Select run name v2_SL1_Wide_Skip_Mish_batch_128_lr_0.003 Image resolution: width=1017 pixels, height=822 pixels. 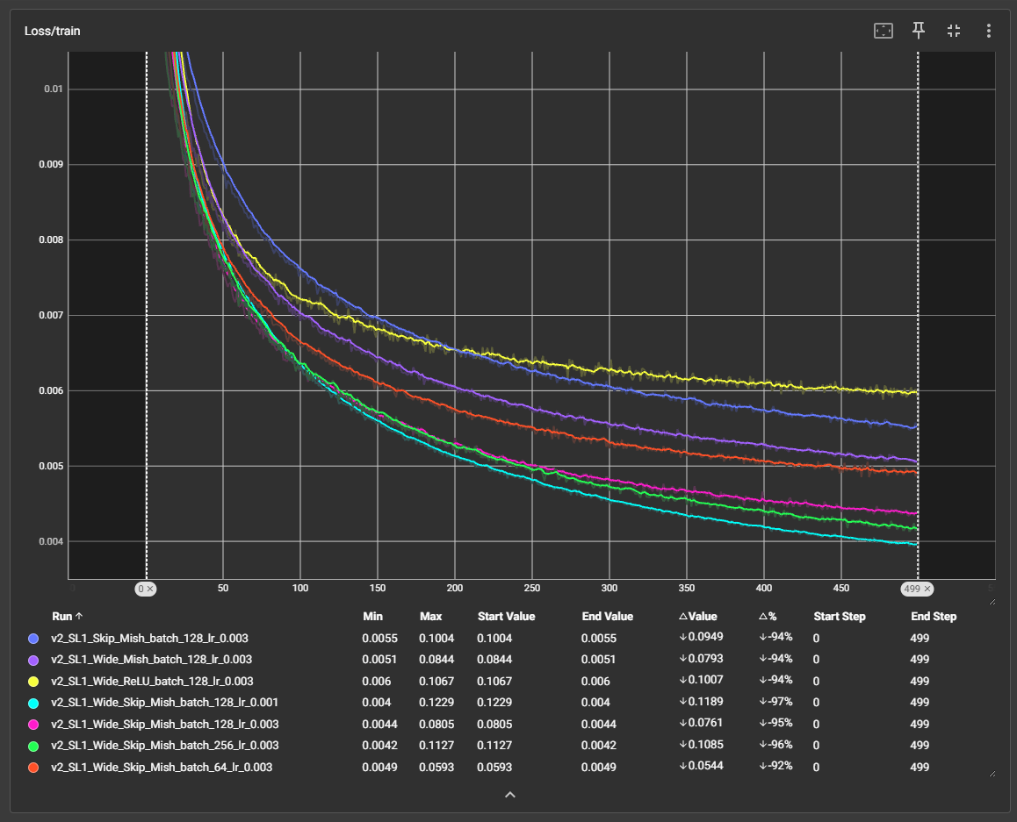pos(165,725)
